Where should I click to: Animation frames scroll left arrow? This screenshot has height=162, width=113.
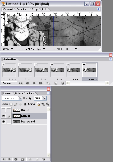(x=68, y=83)
